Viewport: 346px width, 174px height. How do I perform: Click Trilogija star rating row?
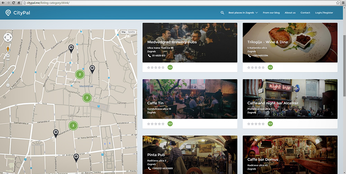256,68
